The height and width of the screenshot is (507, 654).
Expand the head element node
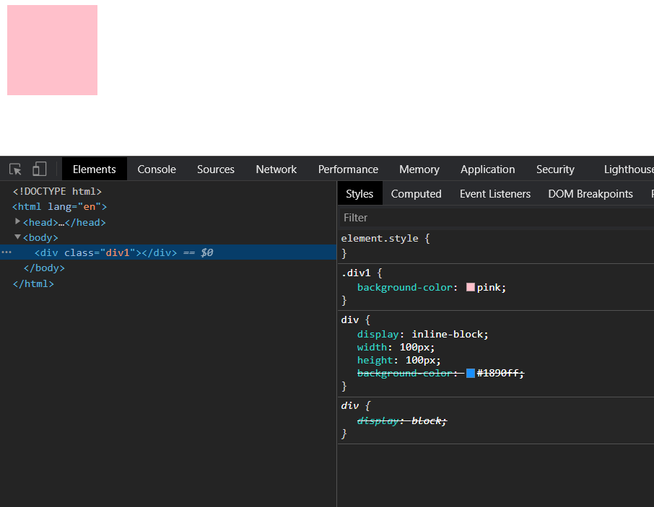(18, 222)
